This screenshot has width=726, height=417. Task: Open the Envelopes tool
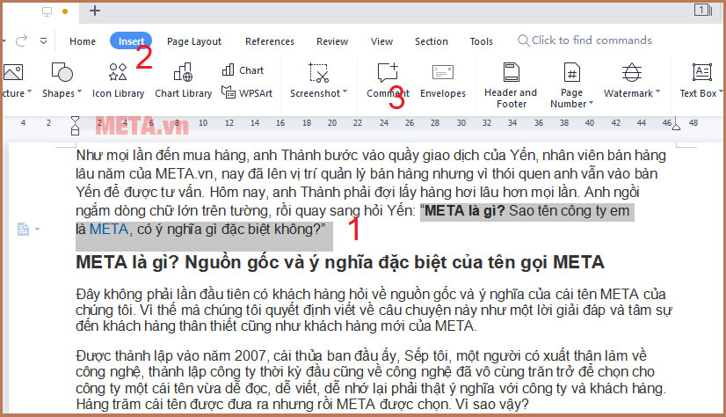click(443, 81)
